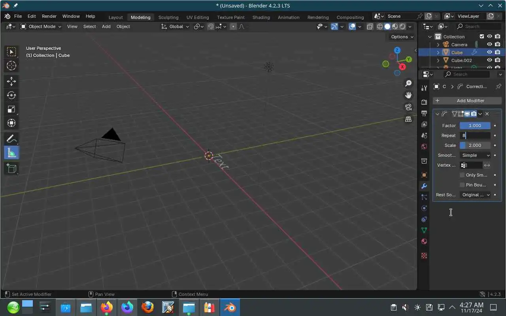Select the Scale tool
This screenshot has width=506, height=316.
click(x=11, y=109)
